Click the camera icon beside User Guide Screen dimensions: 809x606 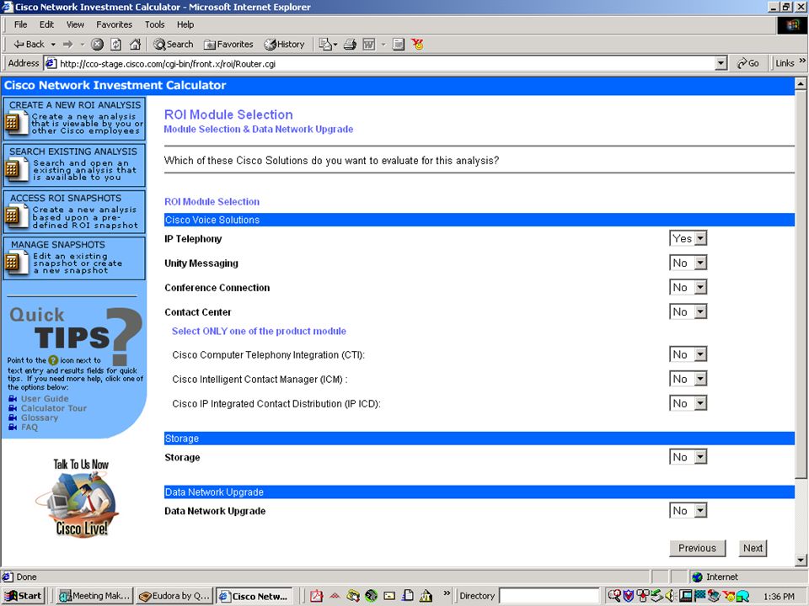coord(13,399)
